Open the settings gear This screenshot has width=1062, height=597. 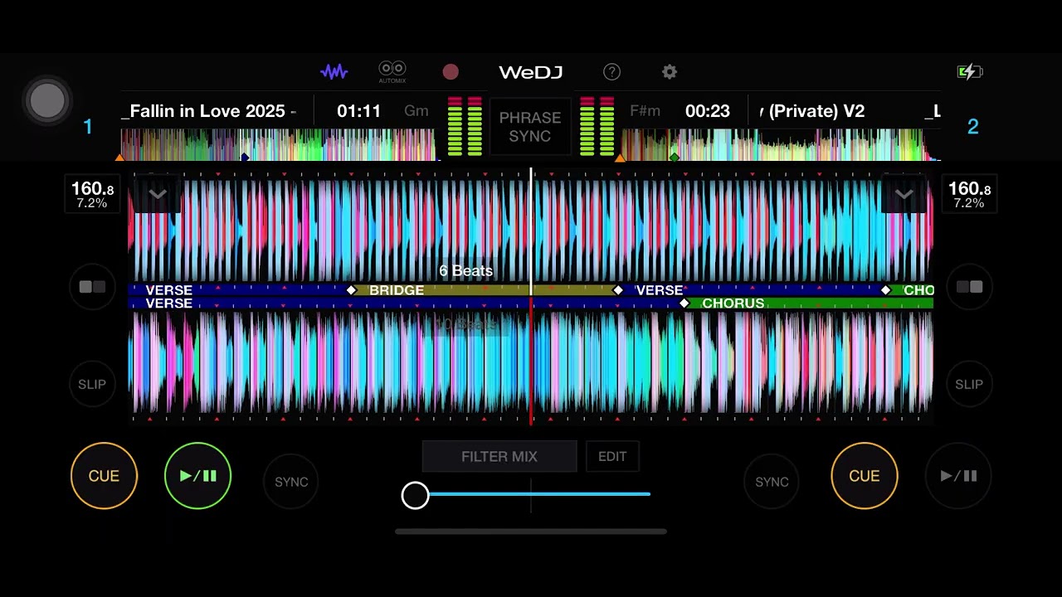670,72
